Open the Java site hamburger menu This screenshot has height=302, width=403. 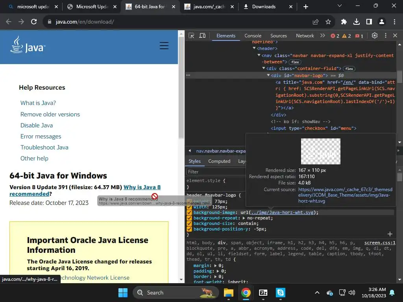[x=164, y=46]
